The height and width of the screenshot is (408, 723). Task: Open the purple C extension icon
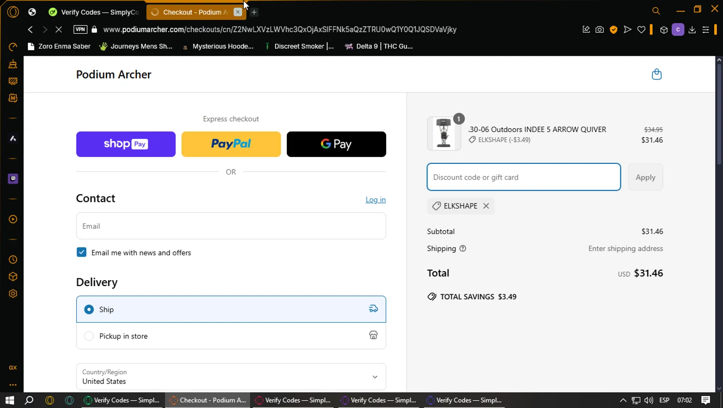point(678,29)
